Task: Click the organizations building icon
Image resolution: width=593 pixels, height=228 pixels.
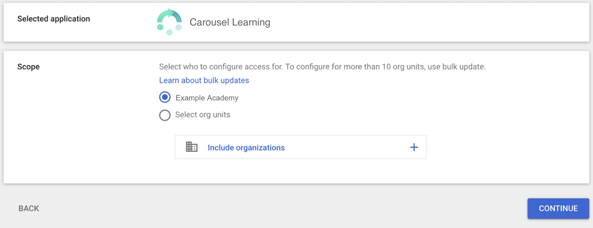Action: pyautogui.click(x=192, y=147)
